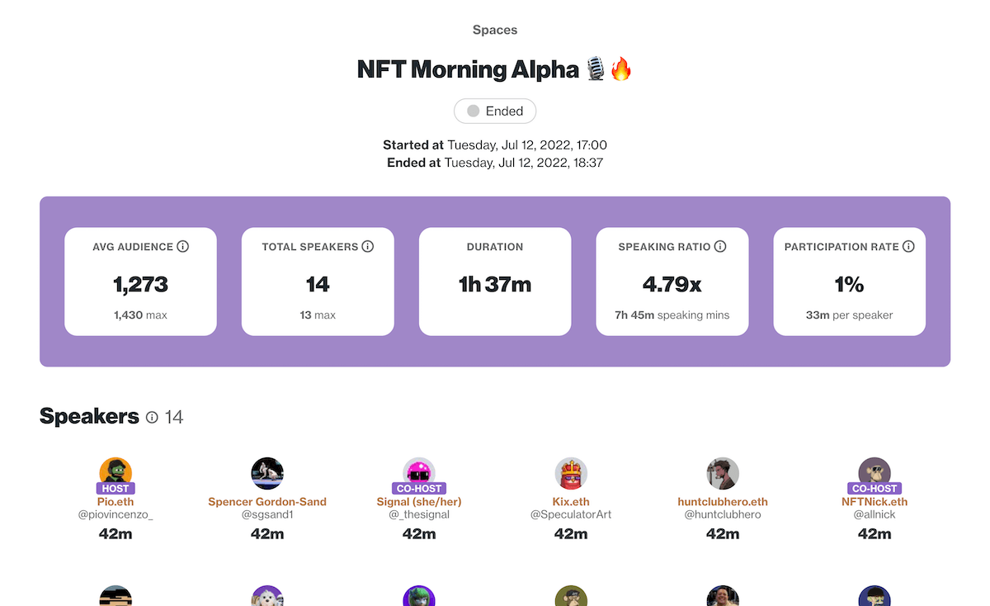
Task: Click NFTNick.eth's avatar image
Action: point(874,473)
